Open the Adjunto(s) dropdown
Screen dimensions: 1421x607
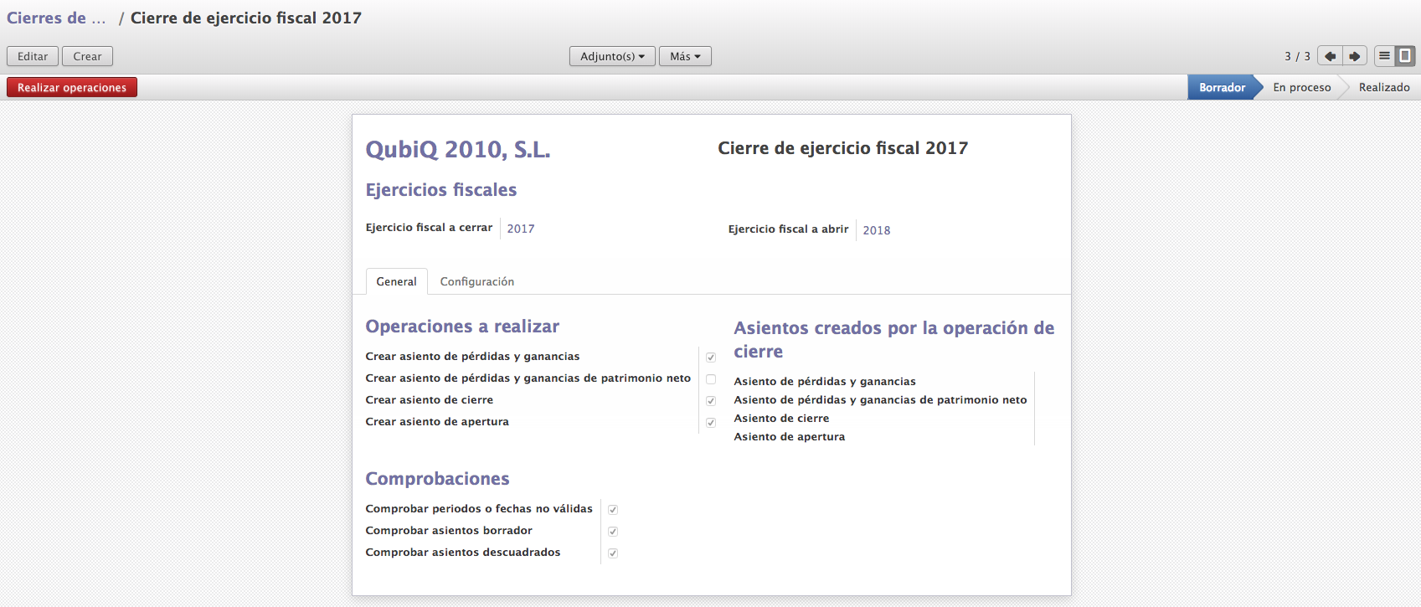(x=612, y=56)
